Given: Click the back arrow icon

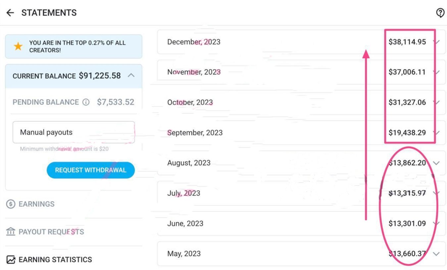Looking at the screenshot, I should [x=10, y=13].
